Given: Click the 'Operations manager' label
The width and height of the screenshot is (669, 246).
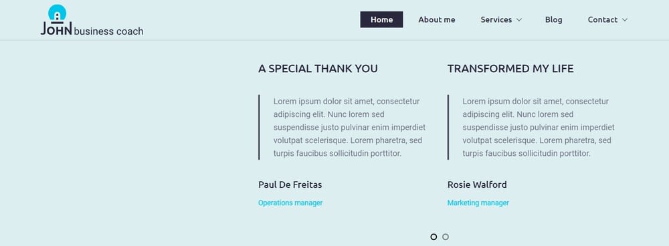Looking at the screenshot, I should (x=290, y=203).
